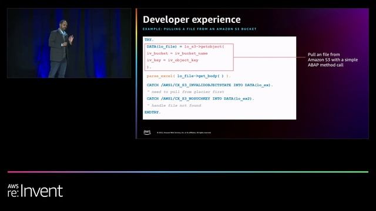This screenshot has height=211, width=376.
Task: Click the 'need to pull from glacier first' comment
Action: pyautogui.click(x=186, y=92)
